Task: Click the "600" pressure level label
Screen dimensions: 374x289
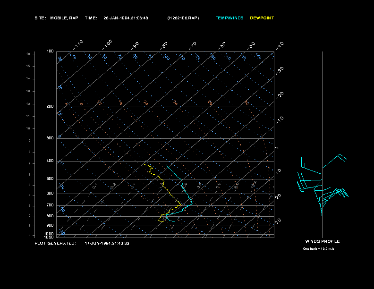Action: (x=50, y=194)
